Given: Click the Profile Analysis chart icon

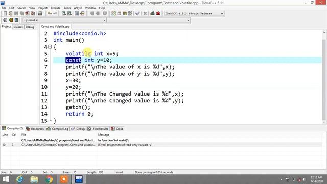Looking at the screenshot, I should coord(152,14).
